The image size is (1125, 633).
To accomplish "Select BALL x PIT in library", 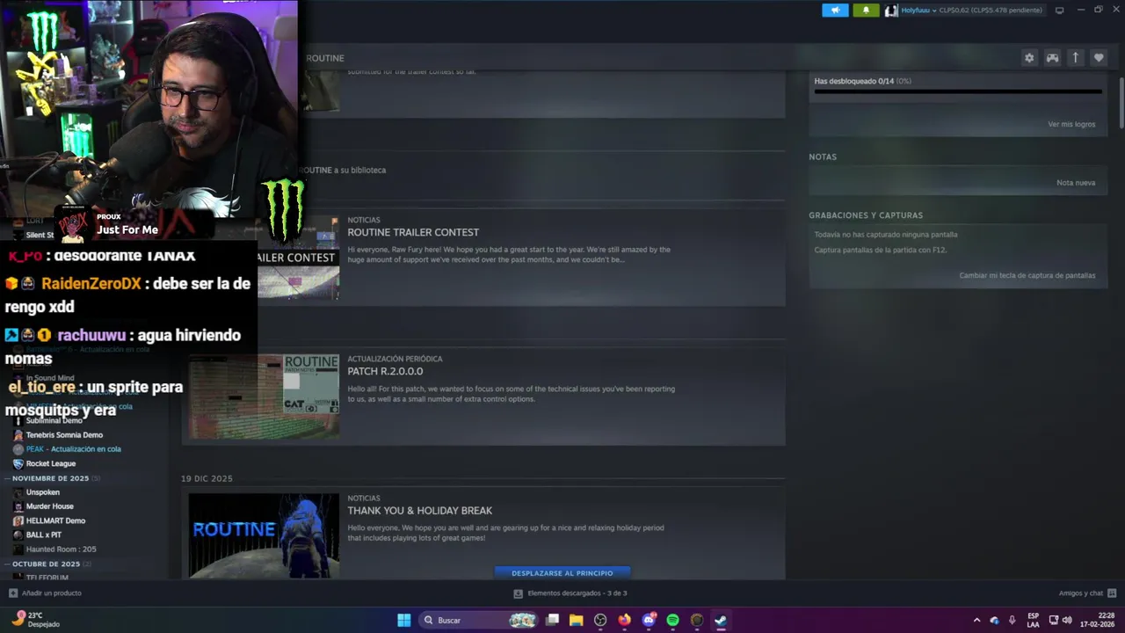I will click(x=44, y=535).
